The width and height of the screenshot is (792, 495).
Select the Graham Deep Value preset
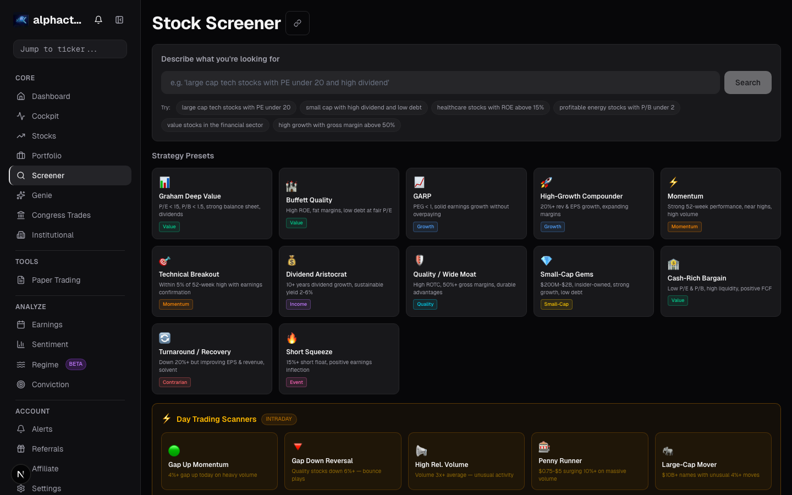click(212, 204)
